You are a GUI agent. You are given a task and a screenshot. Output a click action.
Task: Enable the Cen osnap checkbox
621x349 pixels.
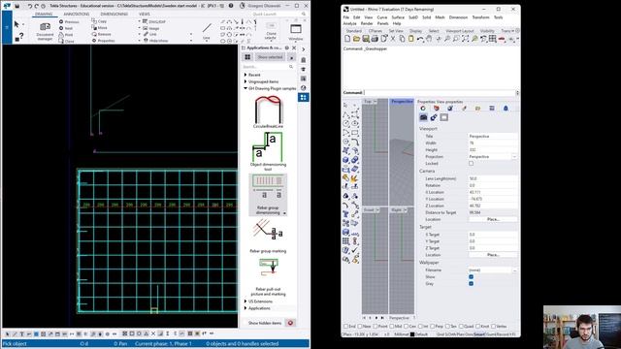pos(406,327)
